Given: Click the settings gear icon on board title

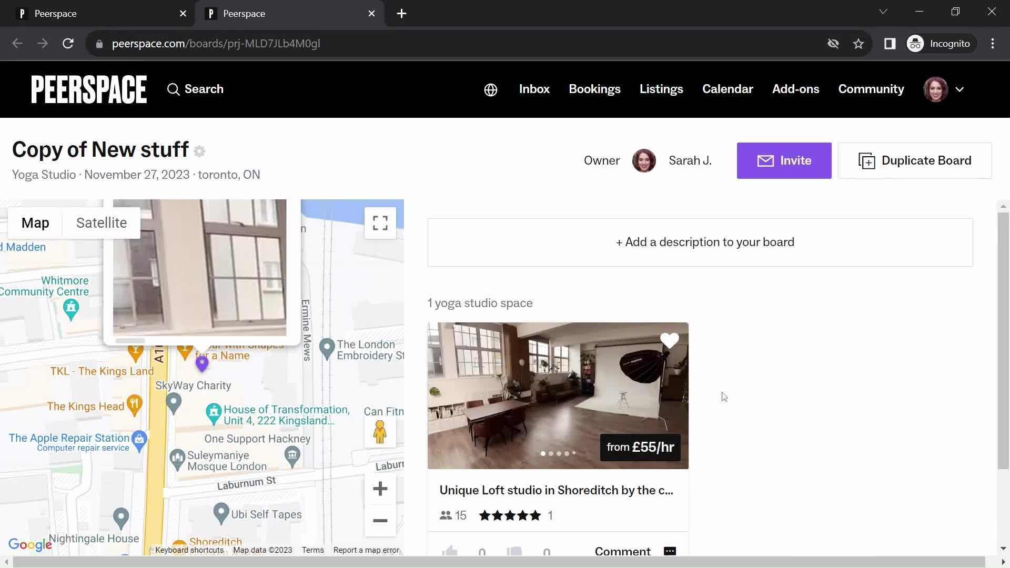Looking at the screenshot, I should [x=200, y=150].
